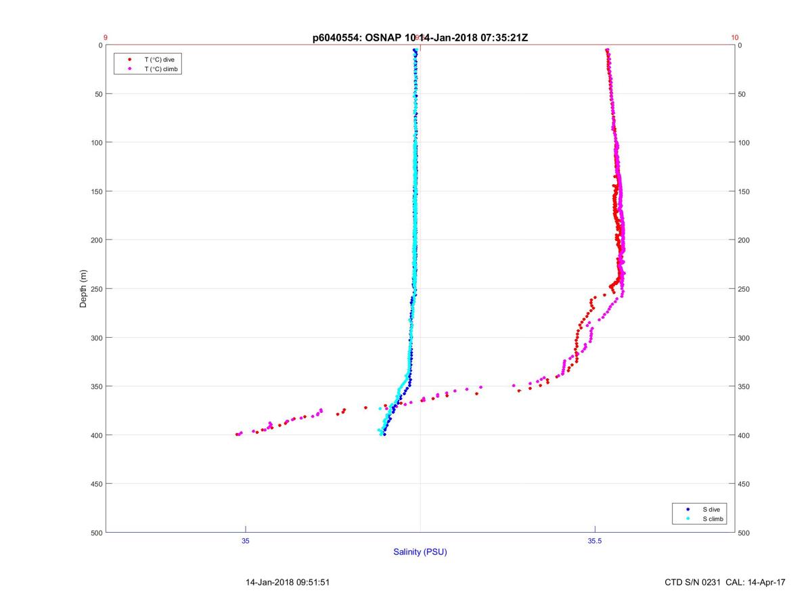The height and width of the screenshot is (599, 812).
Task: Click the blue dot marker in salinity legend
Action: click(x=687, y=509)
